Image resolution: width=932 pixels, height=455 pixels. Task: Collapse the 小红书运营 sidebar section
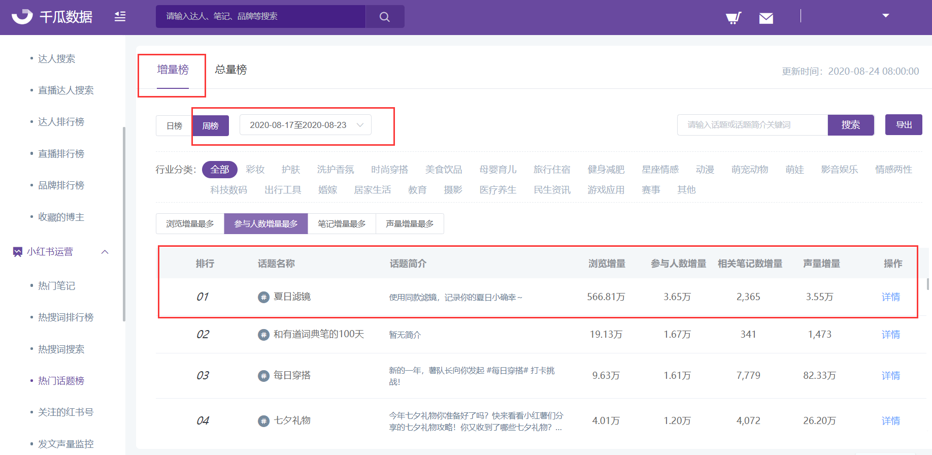[x=105, y=252]
